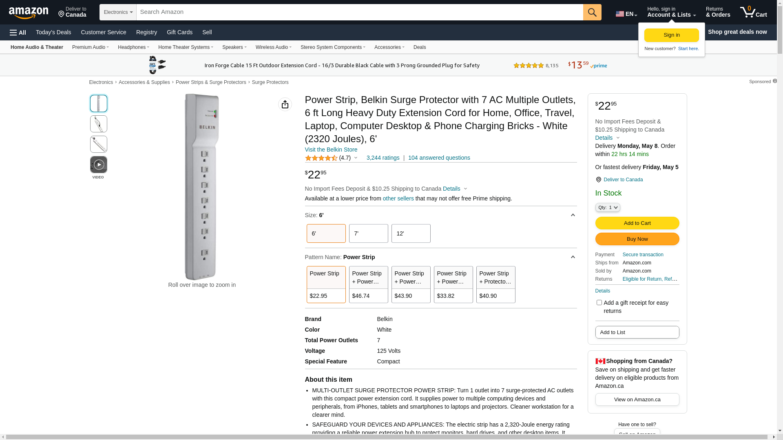Play the product video thumbnail

click(x=99, y=165)
